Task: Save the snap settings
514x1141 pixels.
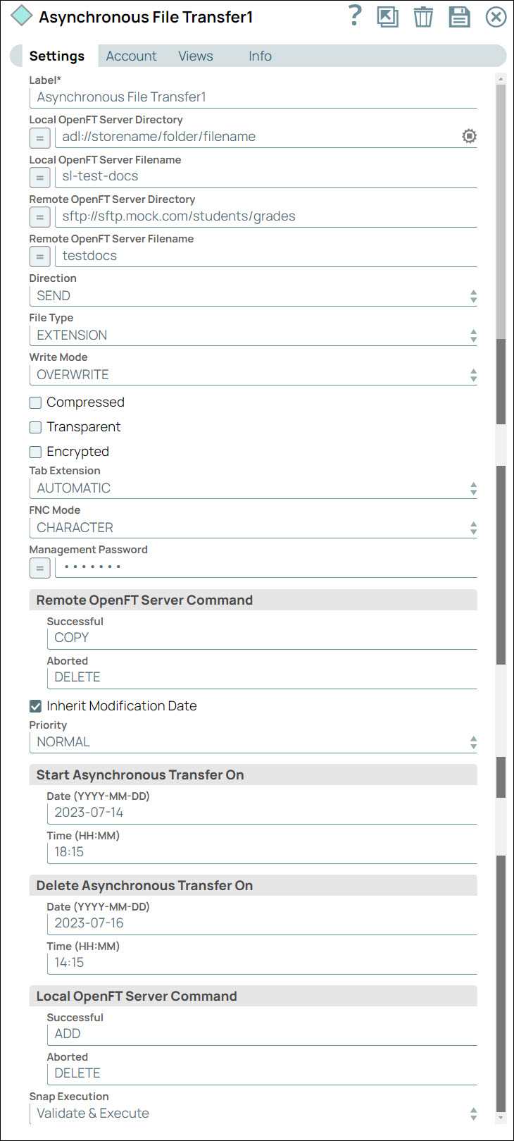Action: point(459,17)
